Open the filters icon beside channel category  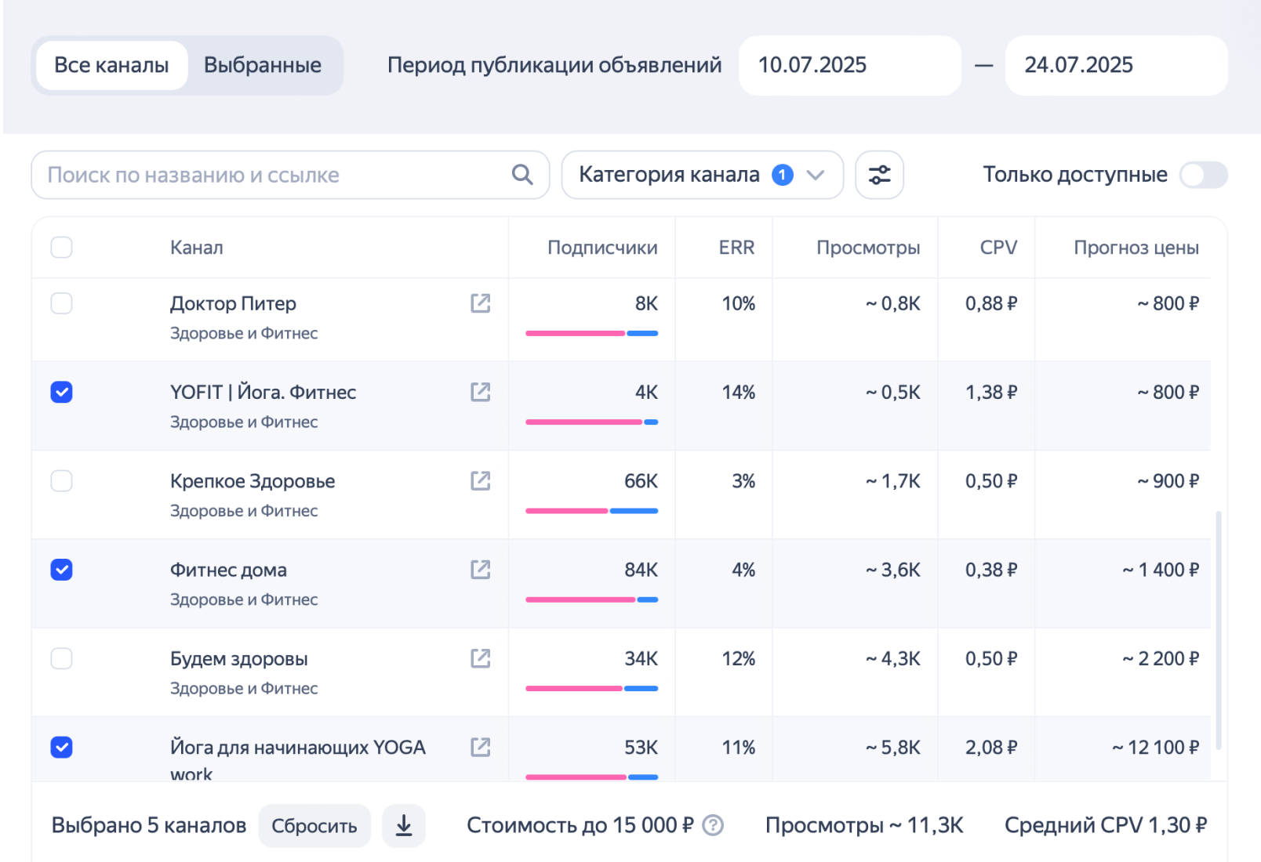pos(879,175)
